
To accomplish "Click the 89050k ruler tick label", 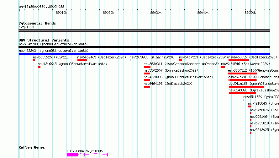I will [250, 13].
